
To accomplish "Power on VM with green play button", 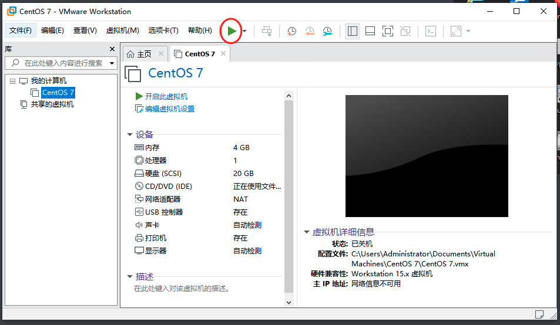I will pos(232,31).
